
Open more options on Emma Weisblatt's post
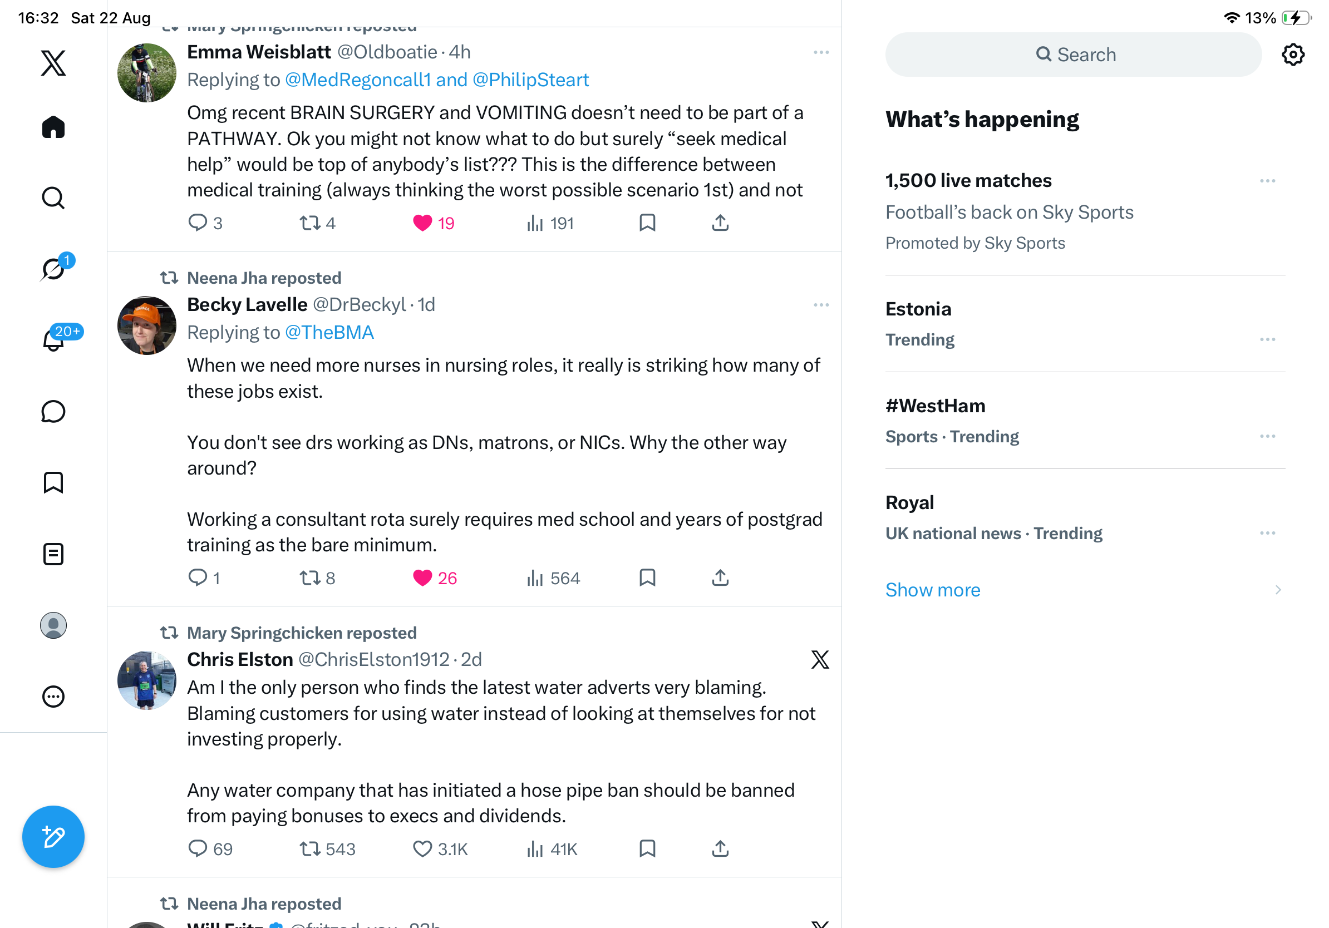pos(821,53)
